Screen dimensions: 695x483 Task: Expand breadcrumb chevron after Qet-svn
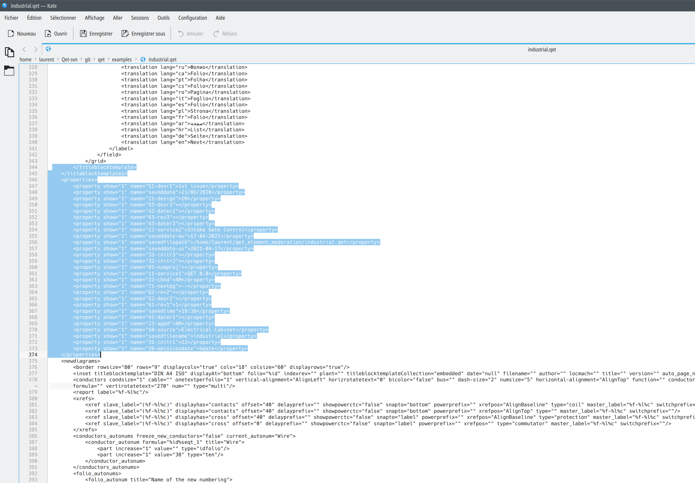click(x=81, y=59)
